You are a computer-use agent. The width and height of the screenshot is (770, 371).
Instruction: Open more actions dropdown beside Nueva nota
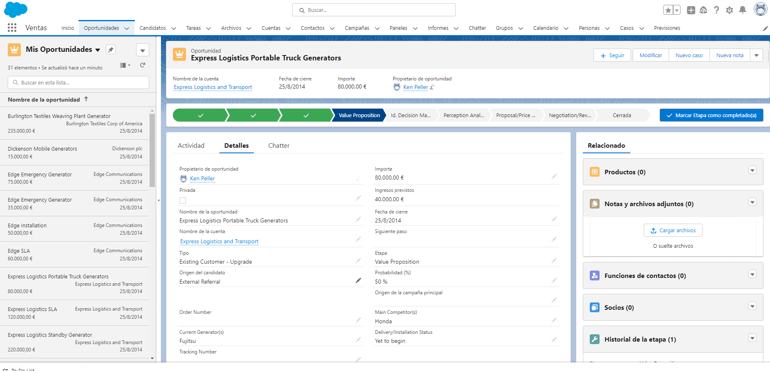point(757,56)
